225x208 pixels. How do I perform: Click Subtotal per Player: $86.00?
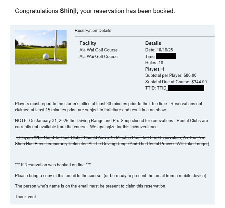pyautogui.click(x=171, y=76)
